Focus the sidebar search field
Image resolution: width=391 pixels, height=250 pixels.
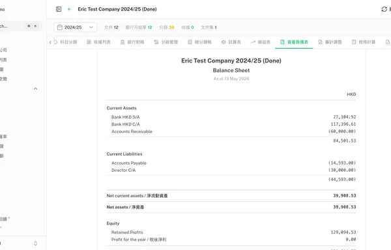click(20, 26)
